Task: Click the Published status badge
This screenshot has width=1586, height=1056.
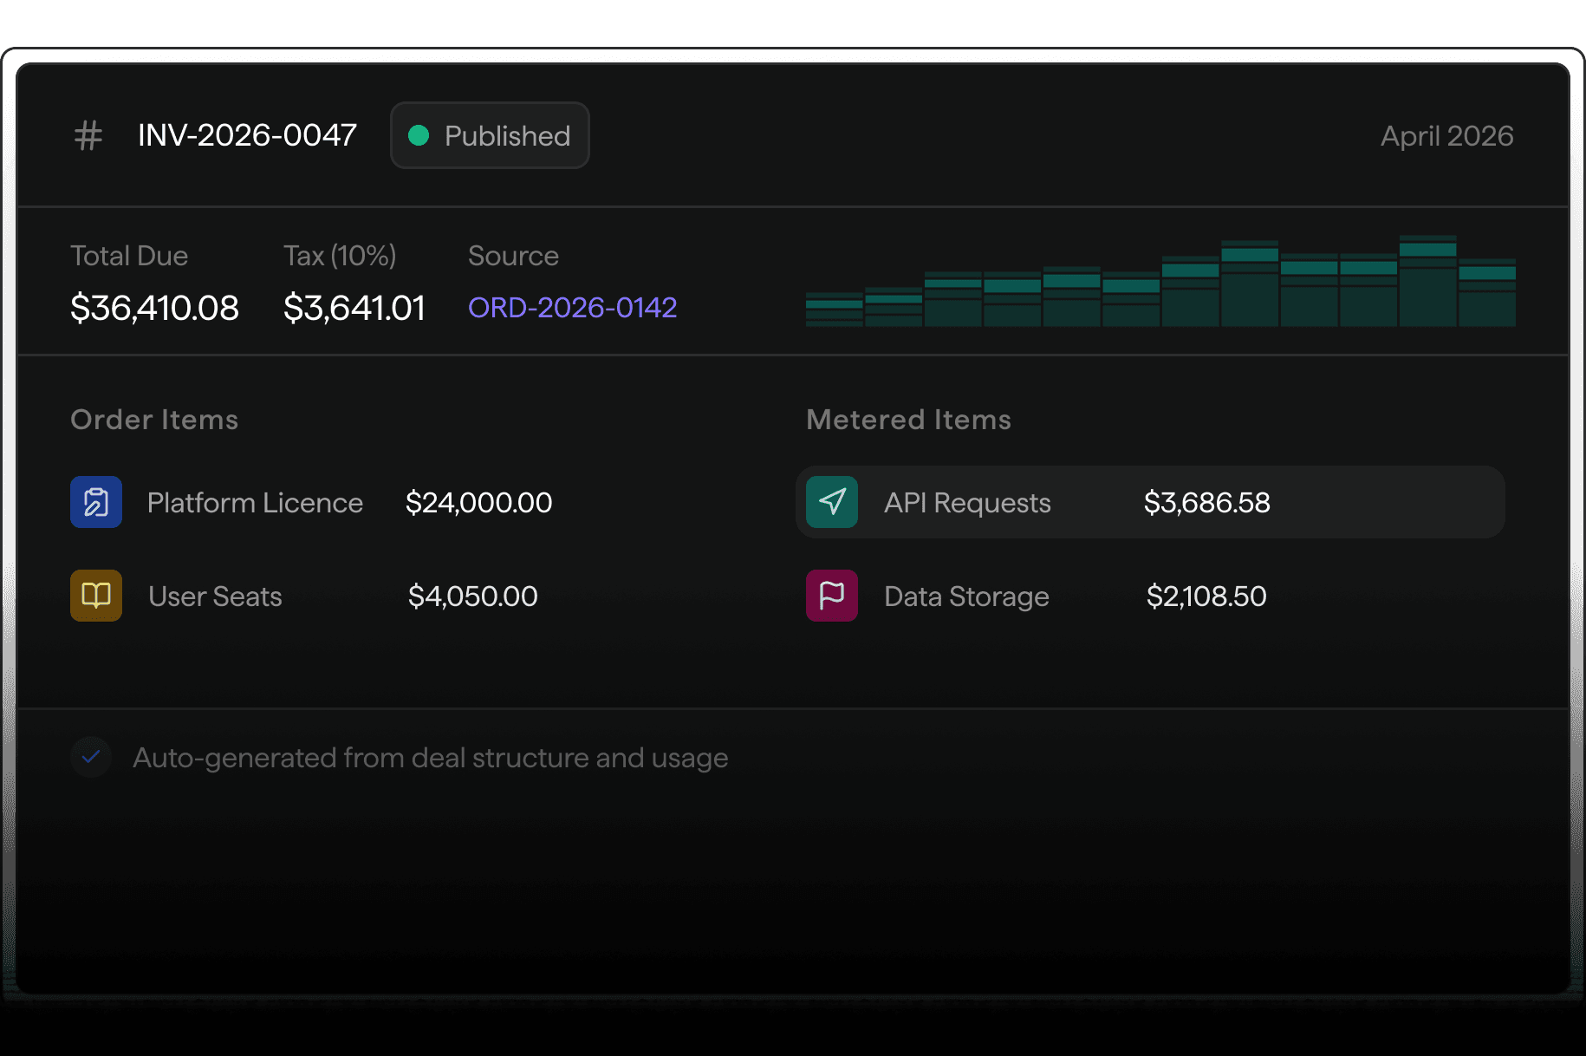Action: pyautogui.click(x=490, y=135)
